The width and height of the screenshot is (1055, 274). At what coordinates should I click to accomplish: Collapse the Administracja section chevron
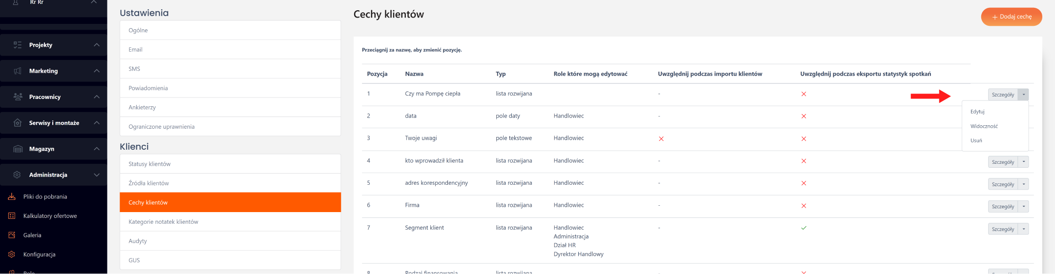coord(97,175)
